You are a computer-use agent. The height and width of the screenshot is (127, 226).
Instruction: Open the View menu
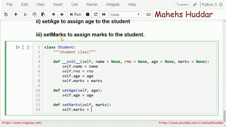tap(40, 5)
